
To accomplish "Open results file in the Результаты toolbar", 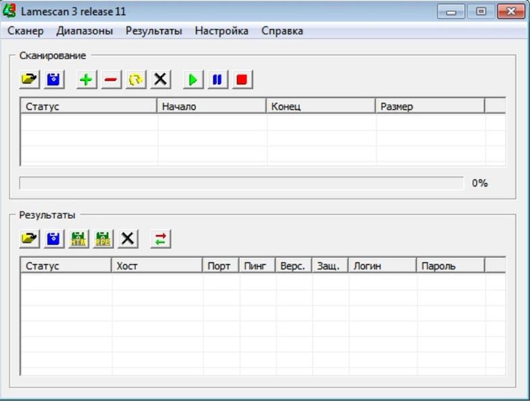I will 29,239.
